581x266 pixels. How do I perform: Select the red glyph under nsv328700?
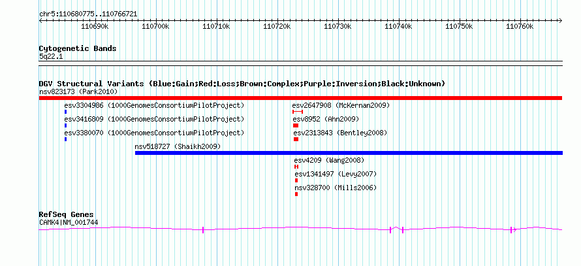click(296, 194)
